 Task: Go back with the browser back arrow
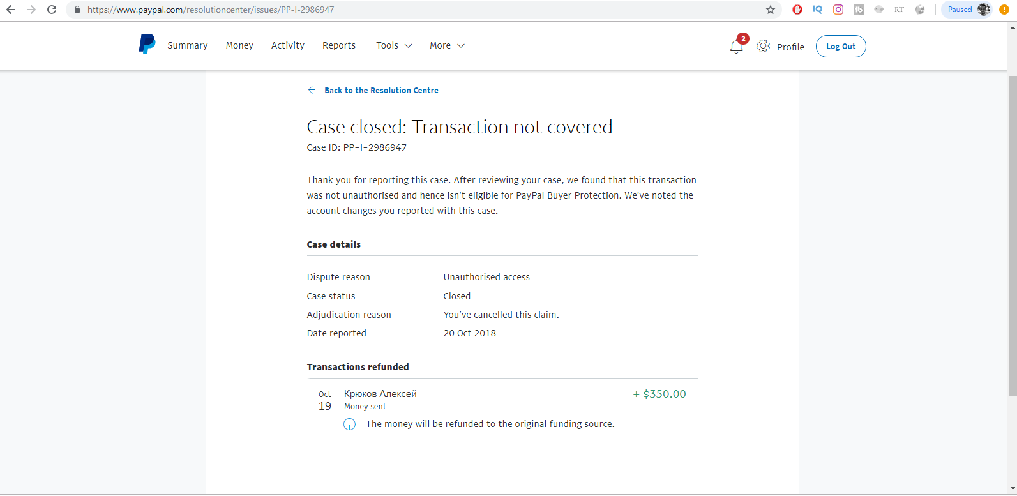11,10
